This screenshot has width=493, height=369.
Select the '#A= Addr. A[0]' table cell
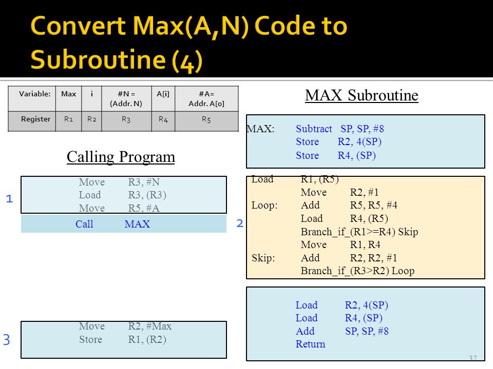(x=206, y=98)
